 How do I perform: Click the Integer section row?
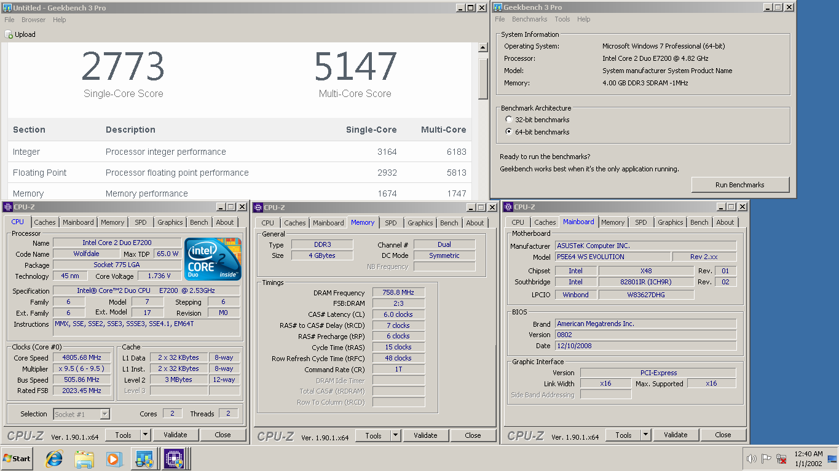coord(240,152)
